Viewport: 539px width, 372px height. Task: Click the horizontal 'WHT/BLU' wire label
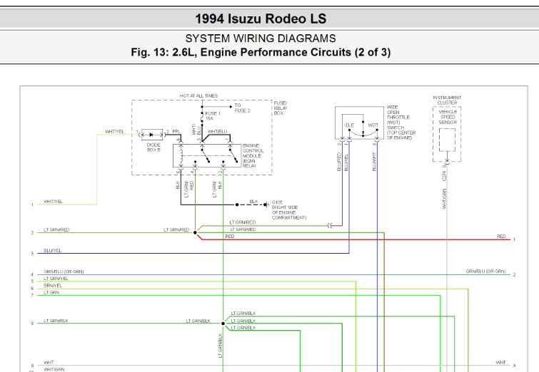217,131
